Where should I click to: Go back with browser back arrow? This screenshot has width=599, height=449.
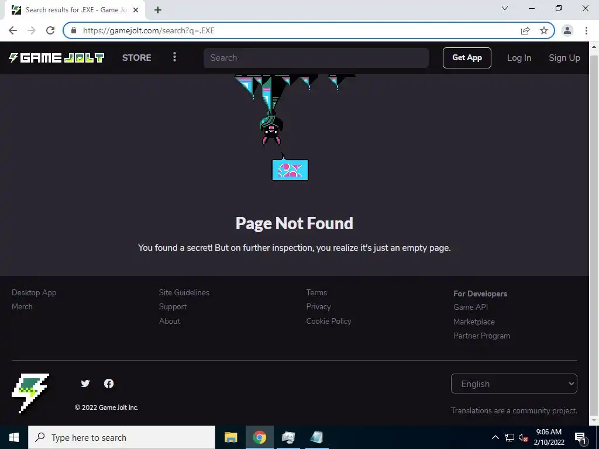click(x=13, y=30)
